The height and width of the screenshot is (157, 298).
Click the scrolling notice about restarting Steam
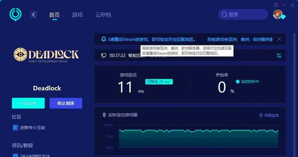pyautogui.click(x=190, y=39)
